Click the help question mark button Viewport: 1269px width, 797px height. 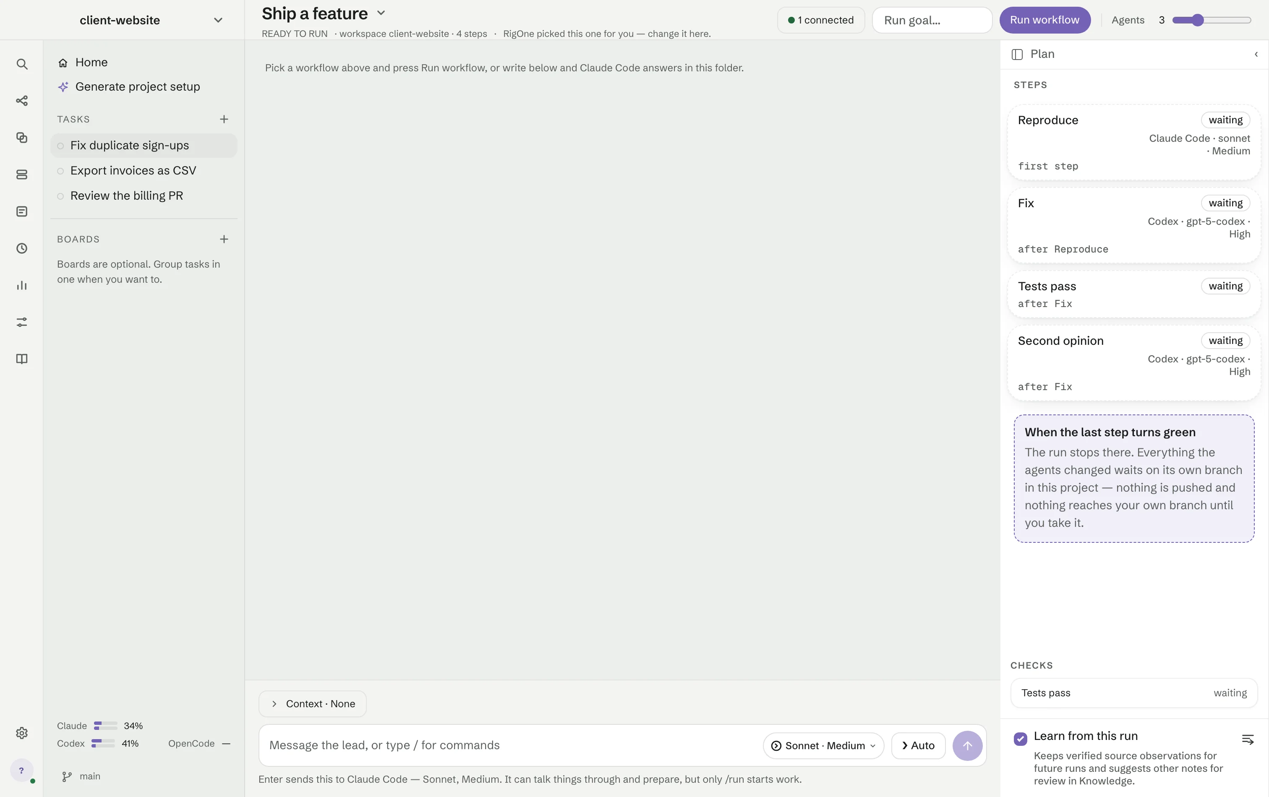click(x=21, y=770)
